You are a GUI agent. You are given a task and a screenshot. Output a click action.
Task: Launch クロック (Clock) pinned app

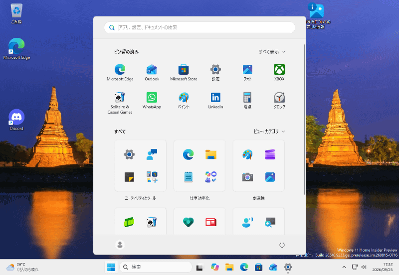point(279,101)
